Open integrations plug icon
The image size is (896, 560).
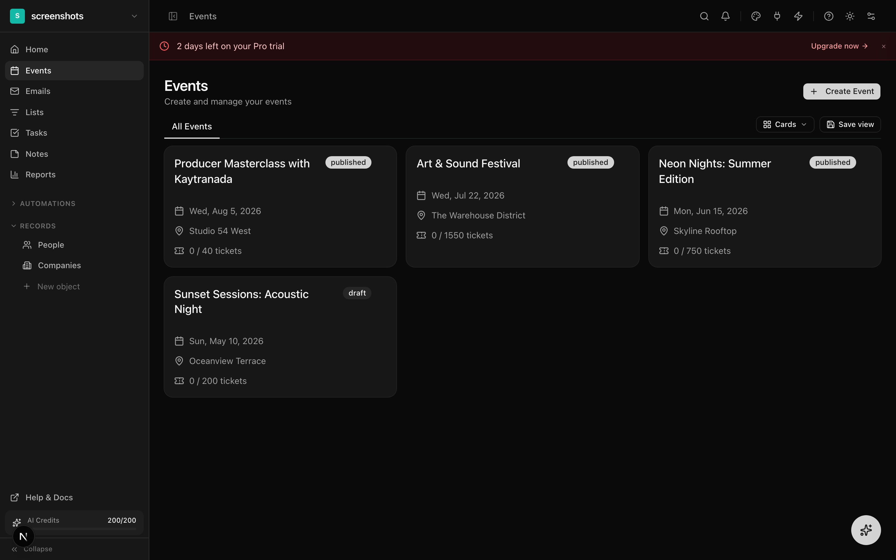point(777,16)
